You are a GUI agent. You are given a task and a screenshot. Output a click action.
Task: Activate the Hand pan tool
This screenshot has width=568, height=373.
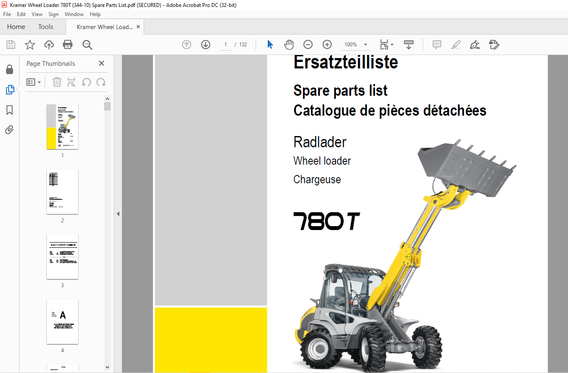[x=289, y=45]
